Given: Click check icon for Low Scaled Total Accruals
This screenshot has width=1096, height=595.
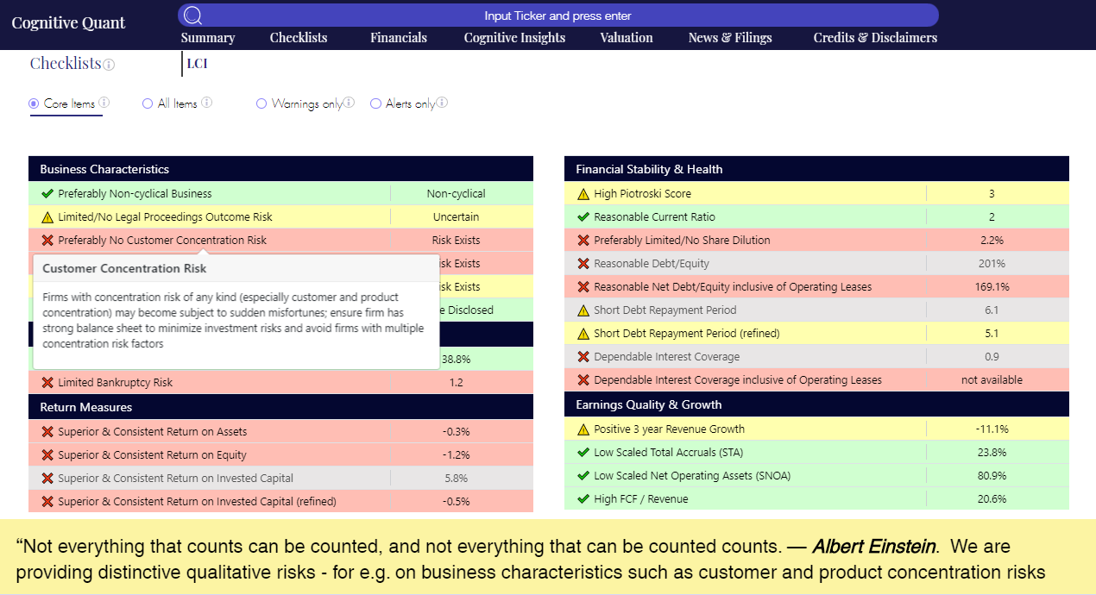Looking at the screenshot, I should (x=583, y=453).
